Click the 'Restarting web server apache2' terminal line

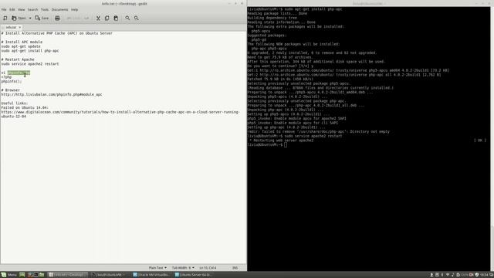point(281,141)
